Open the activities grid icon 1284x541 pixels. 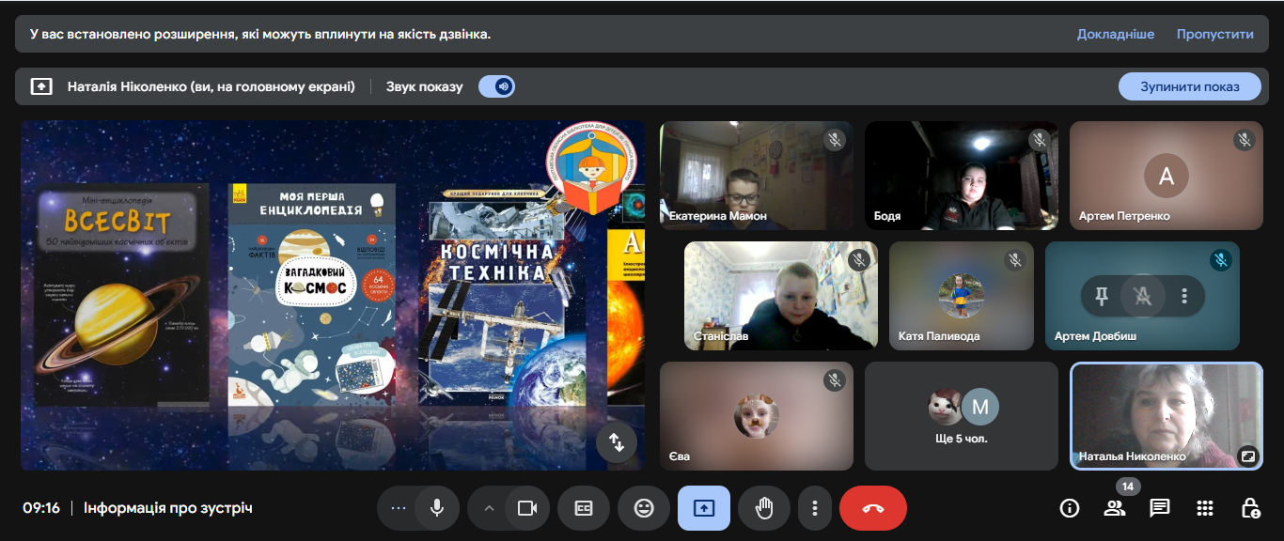[1205, 508]
